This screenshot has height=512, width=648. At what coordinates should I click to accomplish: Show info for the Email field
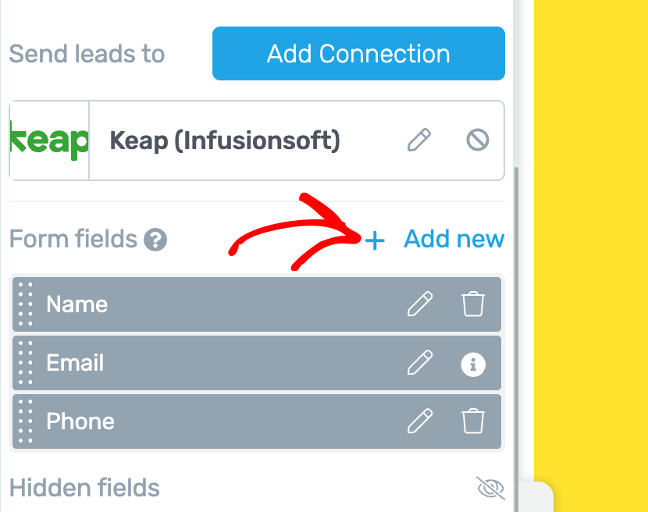[x=472, y=364]
